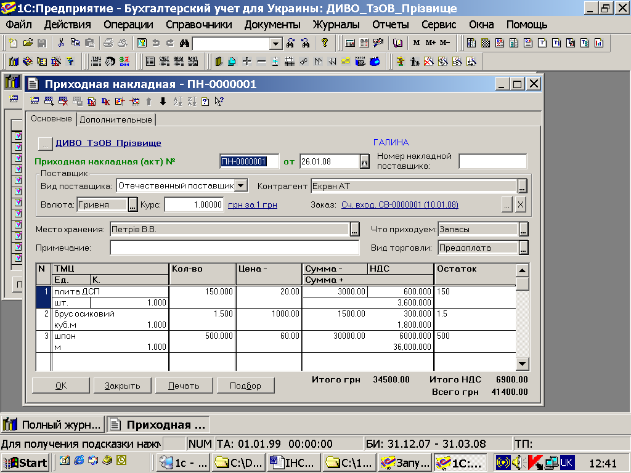Click the binoculars Find icon
Viewport: 631px width, 473px height.
click(185, 42)
